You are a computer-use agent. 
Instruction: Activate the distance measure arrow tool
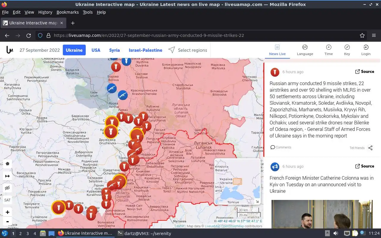click(x=7, y=176)
